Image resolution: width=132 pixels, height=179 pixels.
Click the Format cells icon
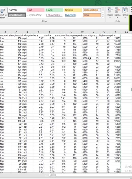(125, 10)
